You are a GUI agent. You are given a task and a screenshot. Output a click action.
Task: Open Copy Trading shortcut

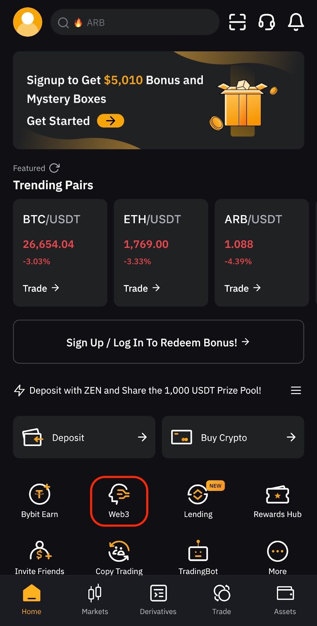tap(119, 558)
